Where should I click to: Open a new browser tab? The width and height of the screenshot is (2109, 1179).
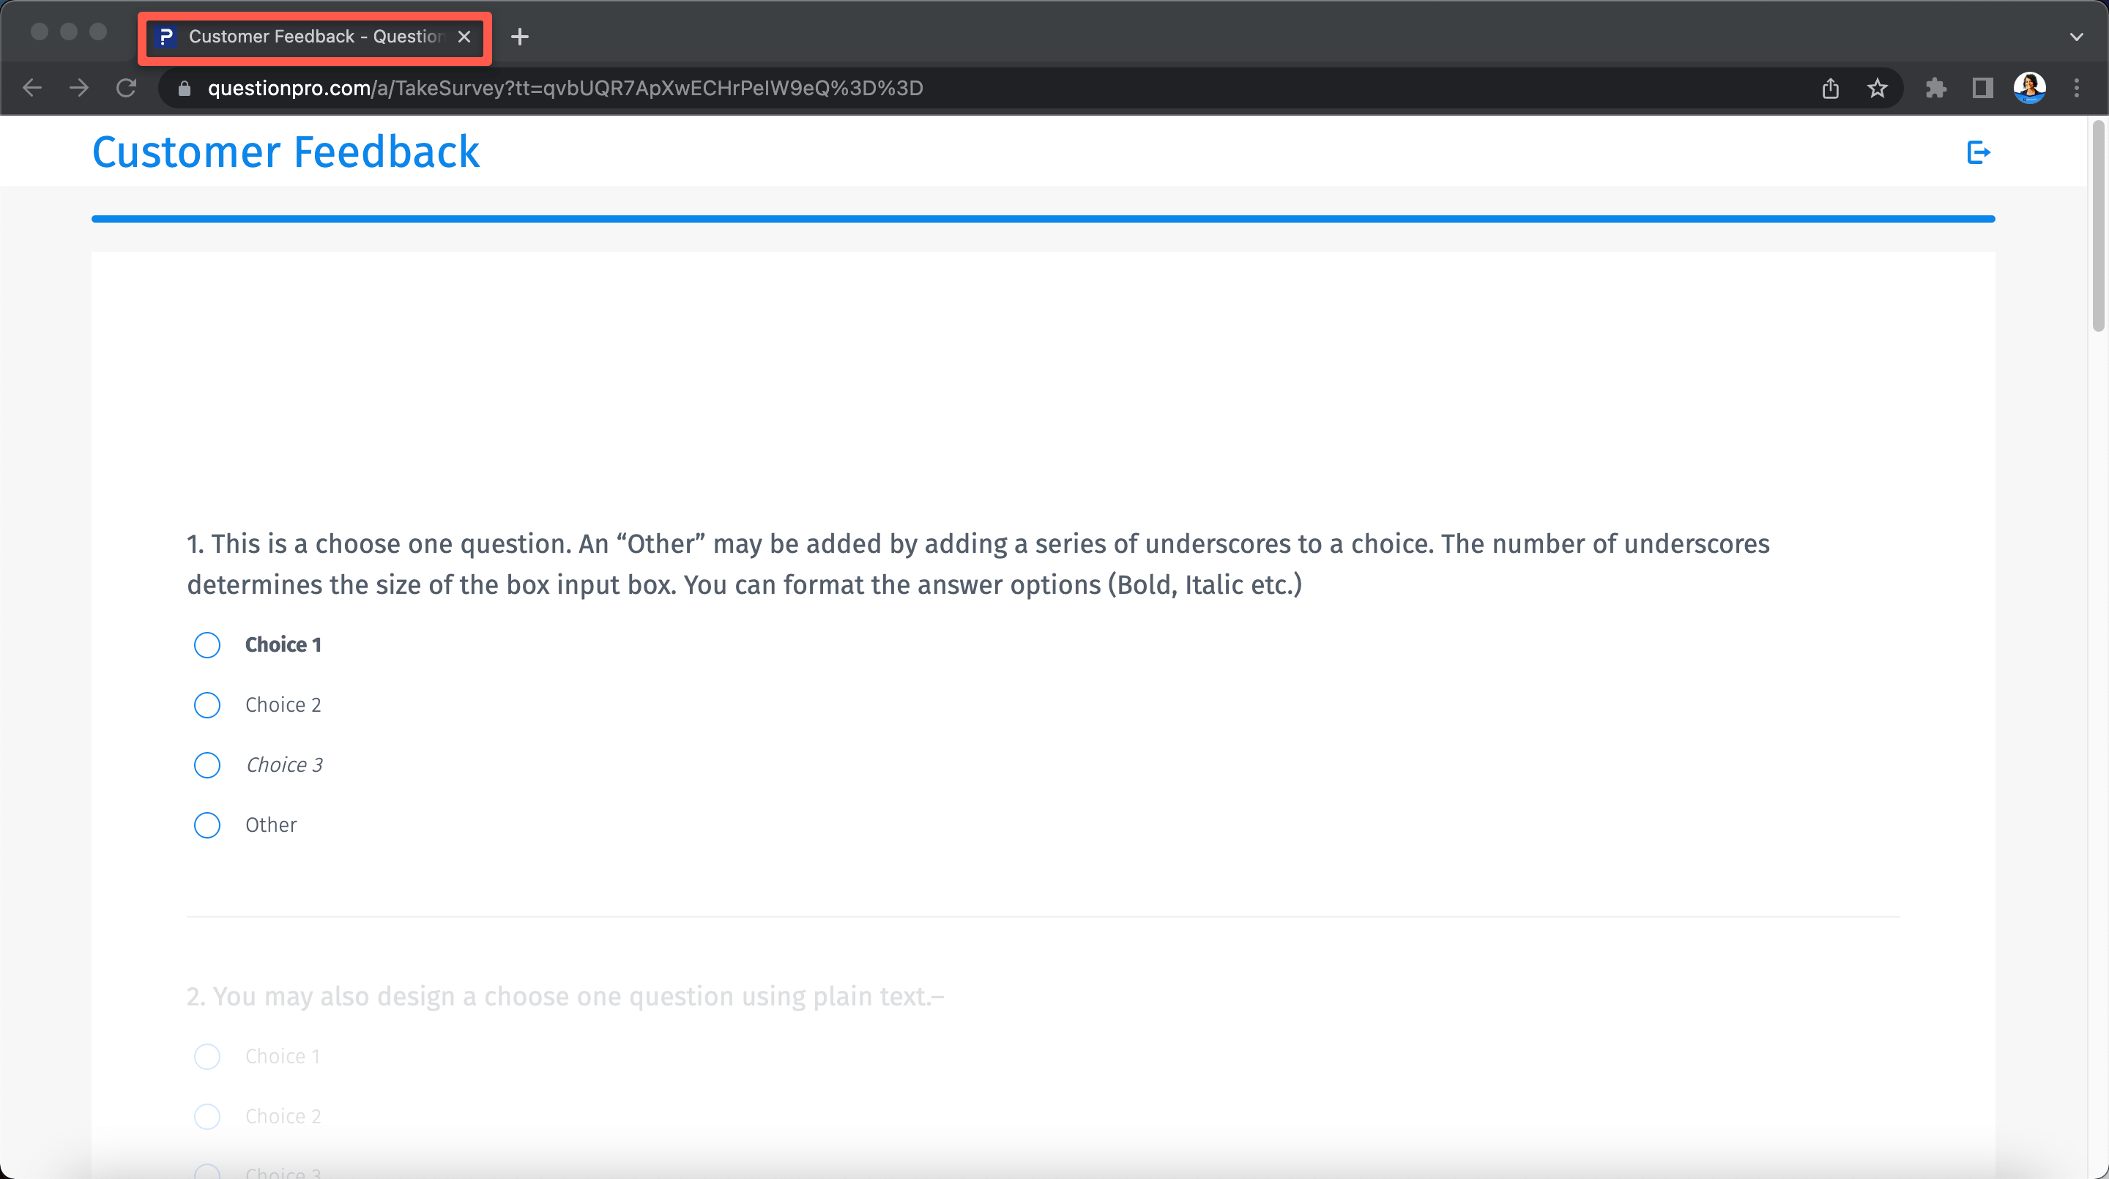(x=520, y=37)
